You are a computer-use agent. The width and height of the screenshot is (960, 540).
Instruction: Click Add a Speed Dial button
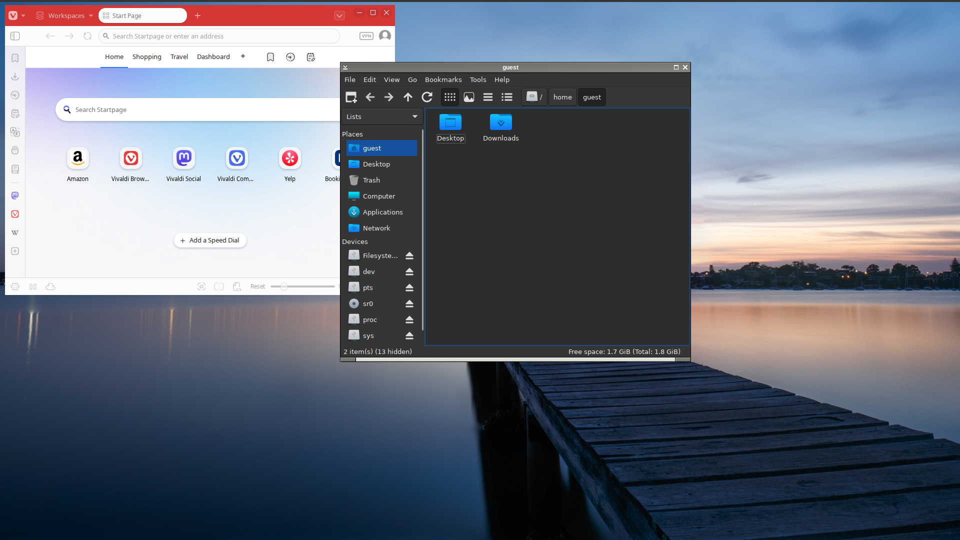210,240
